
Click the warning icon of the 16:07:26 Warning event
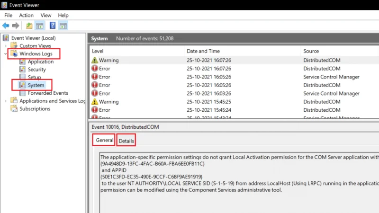[x=94, y=60]
